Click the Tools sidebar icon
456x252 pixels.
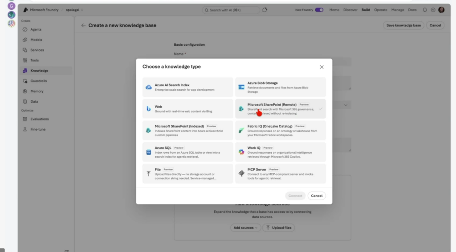25,60
